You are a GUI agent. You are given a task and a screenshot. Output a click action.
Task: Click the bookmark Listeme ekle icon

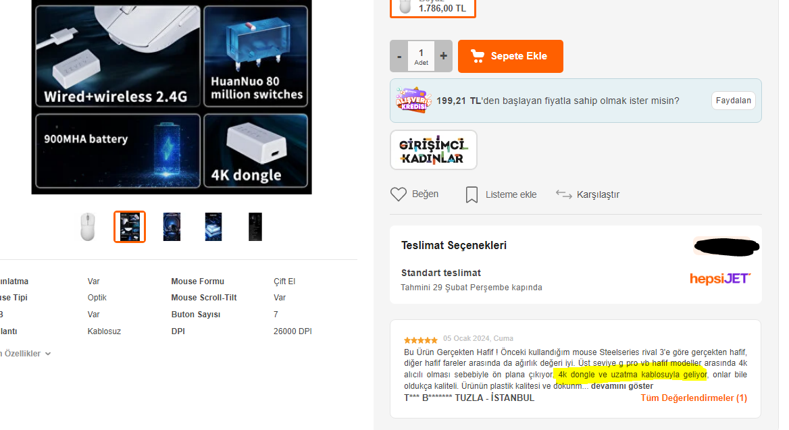pos(472,194)
